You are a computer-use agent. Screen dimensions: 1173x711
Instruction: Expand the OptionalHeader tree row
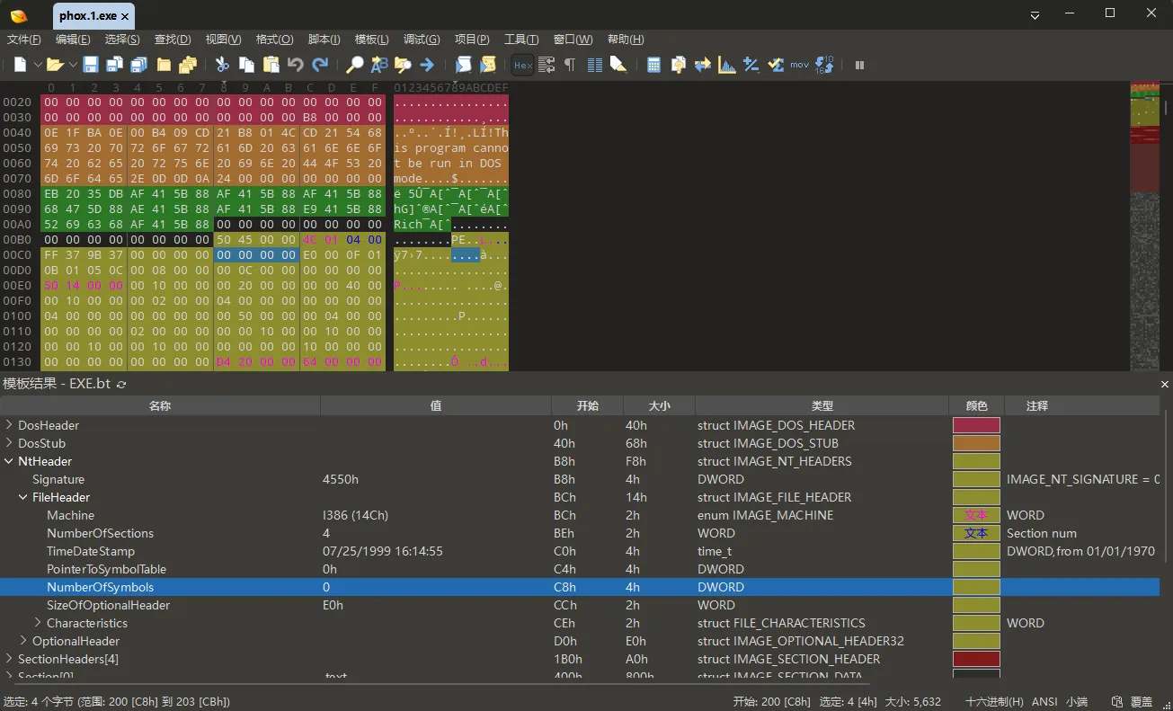coord(23,641)
